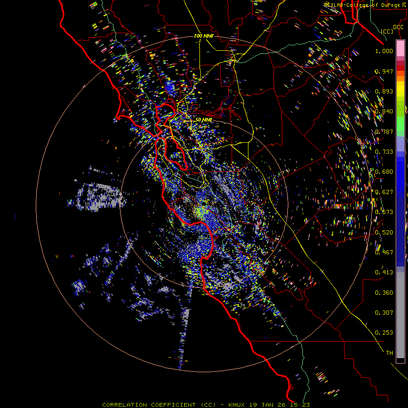Click the KMUX station identifier
Viewport: 408px width, 408px height.
237,405
